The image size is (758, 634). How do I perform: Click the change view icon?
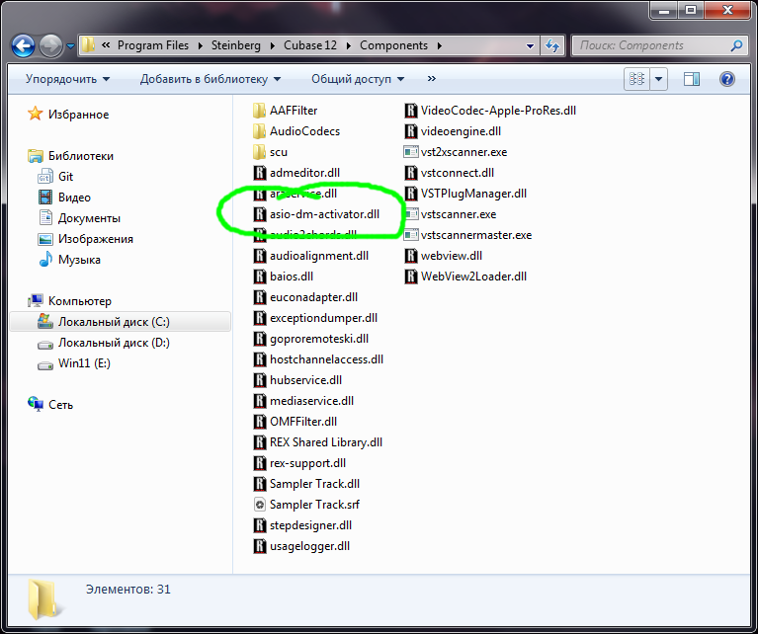pos(637,79)
